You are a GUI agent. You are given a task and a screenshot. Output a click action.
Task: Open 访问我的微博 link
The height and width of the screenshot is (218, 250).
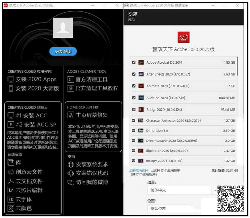click(x=92, y=182)
